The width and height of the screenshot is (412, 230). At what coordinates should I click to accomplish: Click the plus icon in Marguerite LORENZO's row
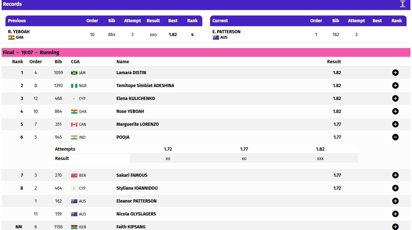395,124
